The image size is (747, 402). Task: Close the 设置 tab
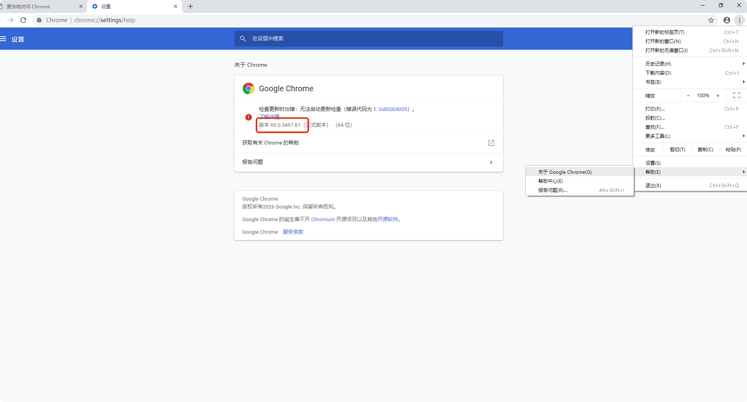pyautogui.click(x=175, y=6)
